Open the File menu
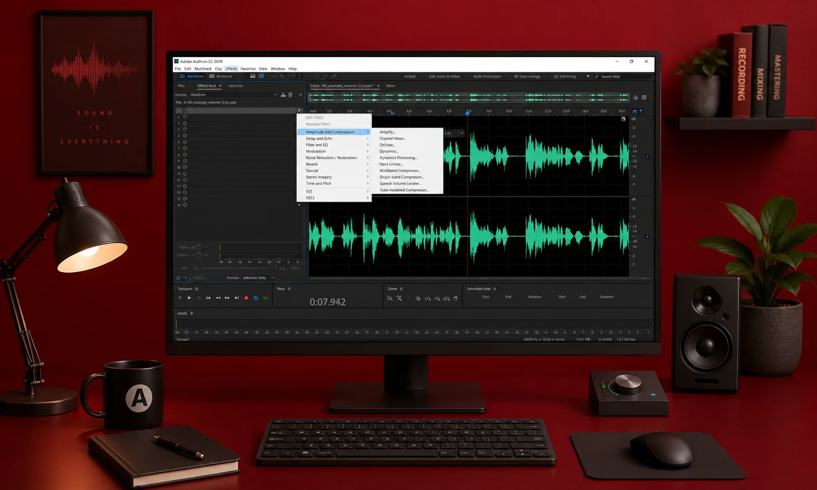The image size is (817, 490). [178, 69]
